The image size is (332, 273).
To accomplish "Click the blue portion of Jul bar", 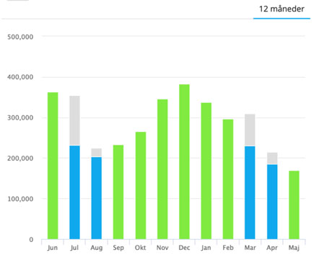I will 74,192.
